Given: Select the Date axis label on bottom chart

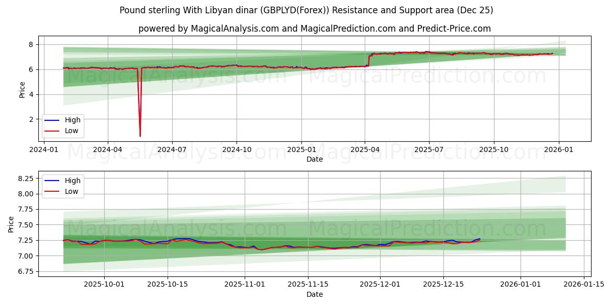Looking at the screenshot, I should [x=315, y=294].
